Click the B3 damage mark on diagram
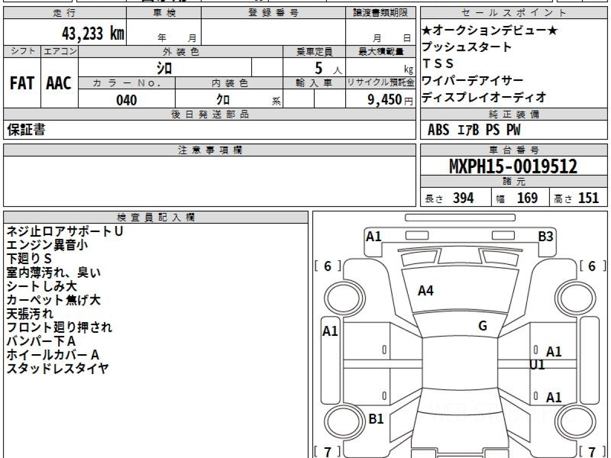This screenshot has height=458, width=611. (546, 236)
